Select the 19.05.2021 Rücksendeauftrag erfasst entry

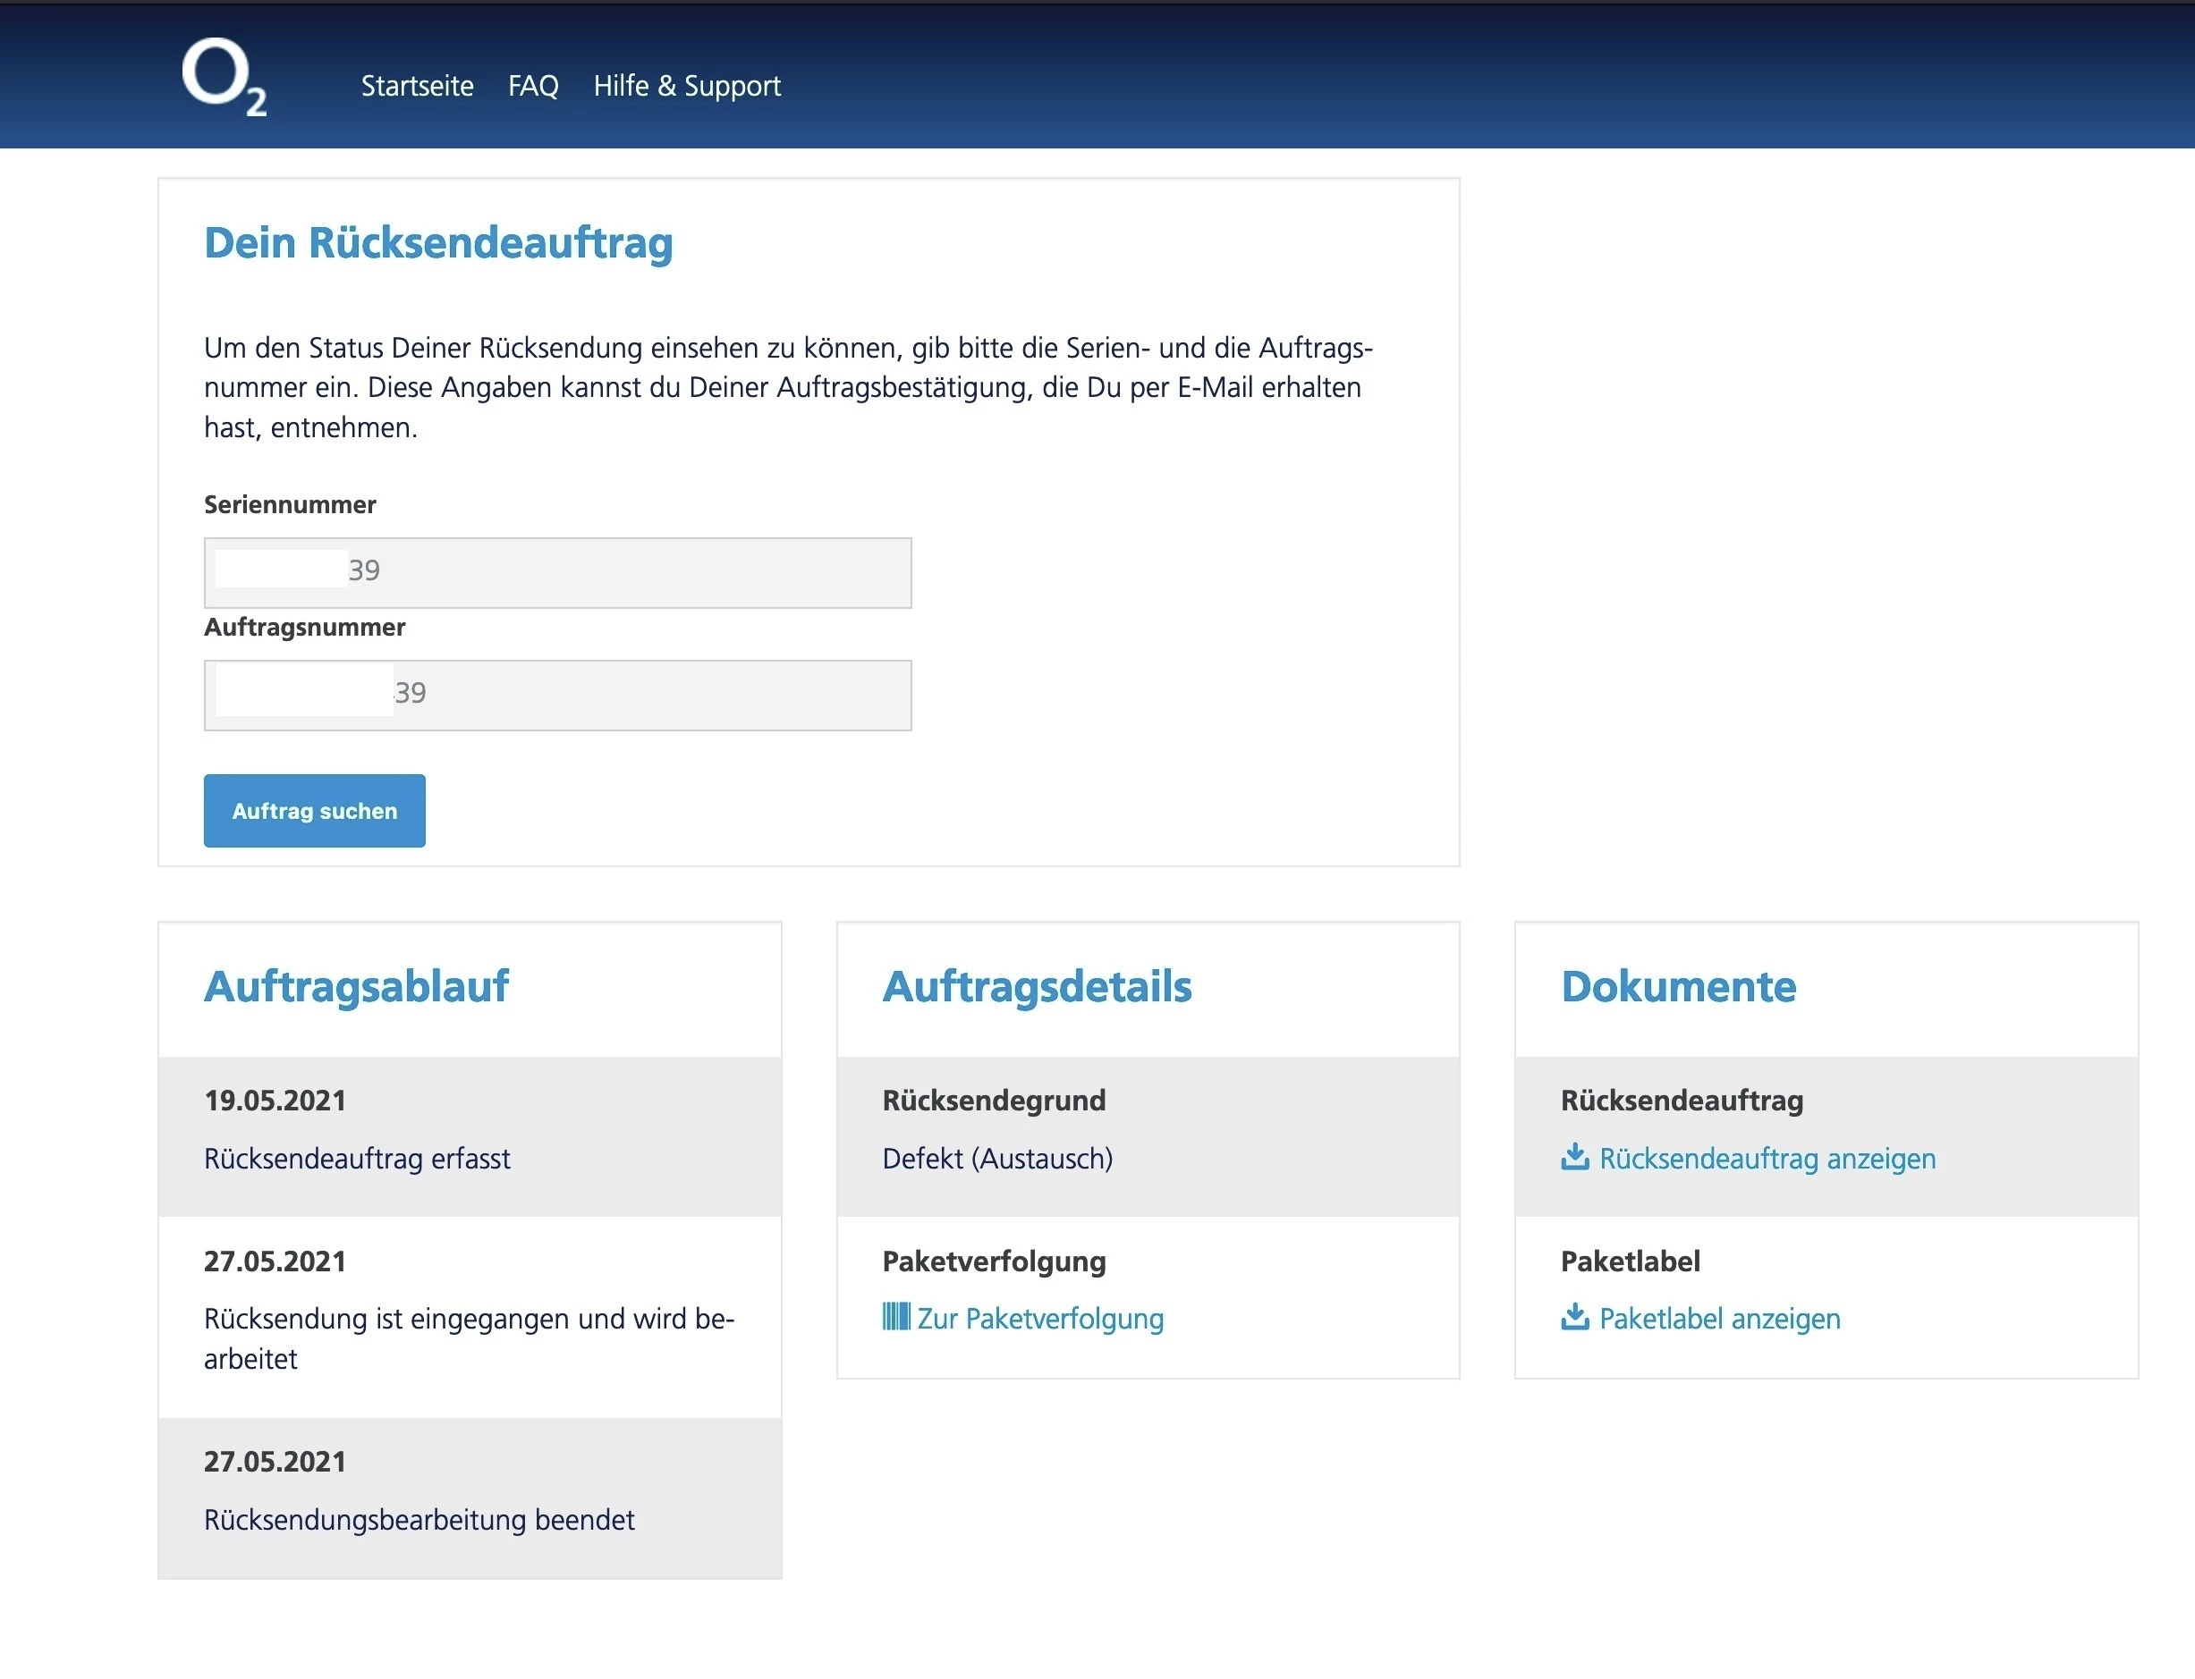click(357, 1159)
